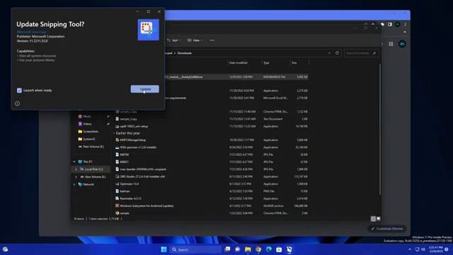Select the Videos folder in the sidebar
Viewport: 453px width, 255px height.
point(87,124)
